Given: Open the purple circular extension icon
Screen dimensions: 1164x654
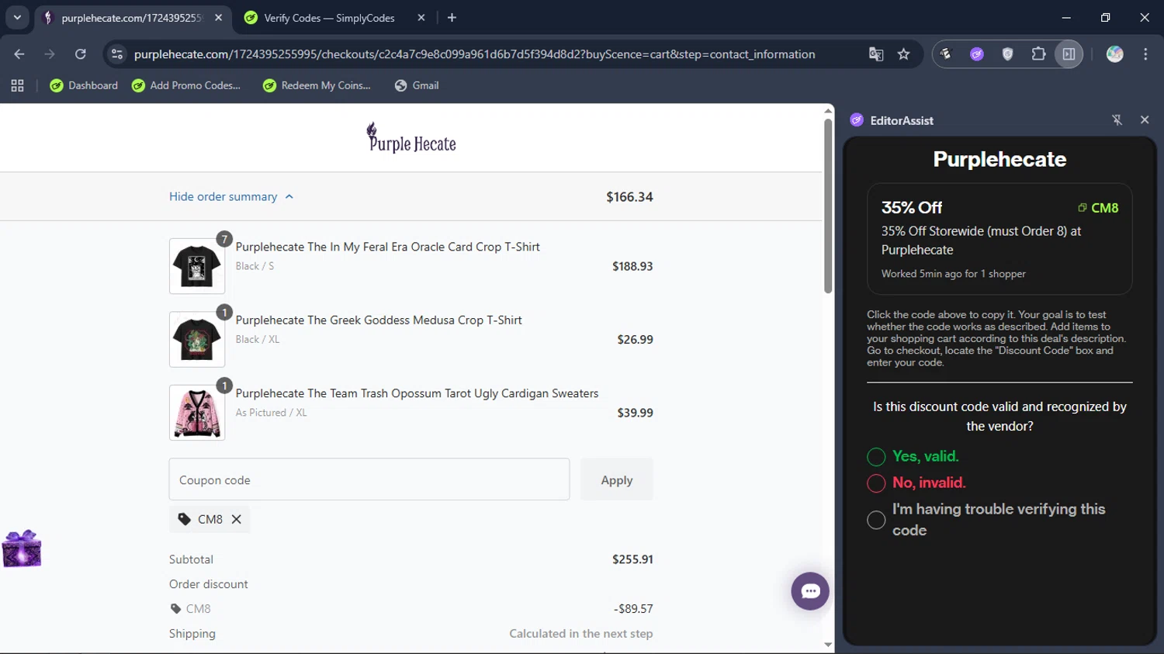Looking at the screenshot, I should 977,54.
